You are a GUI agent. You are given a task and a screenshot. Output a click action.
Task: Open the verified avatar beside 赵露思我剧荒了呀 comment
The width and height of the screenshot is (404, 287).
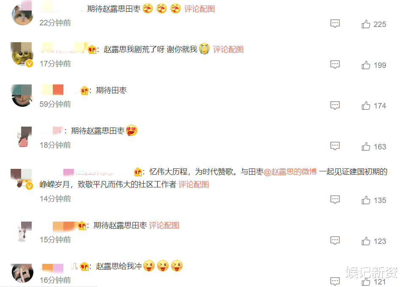pos(22,54)
